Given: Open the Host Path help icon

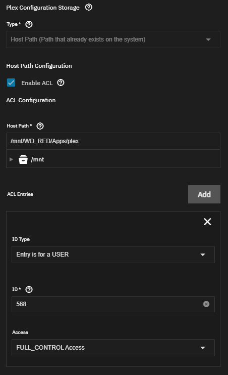Looking at the screenshot, I should 40,126.
